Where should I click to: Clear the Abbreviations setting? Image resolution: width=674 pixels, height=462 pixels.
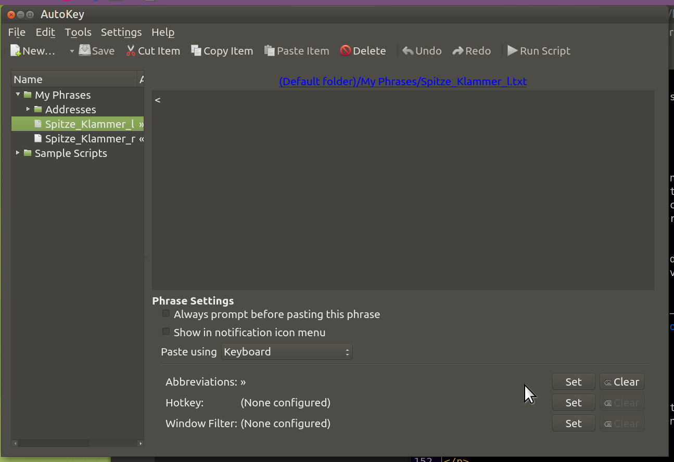[x=621, y=382]
